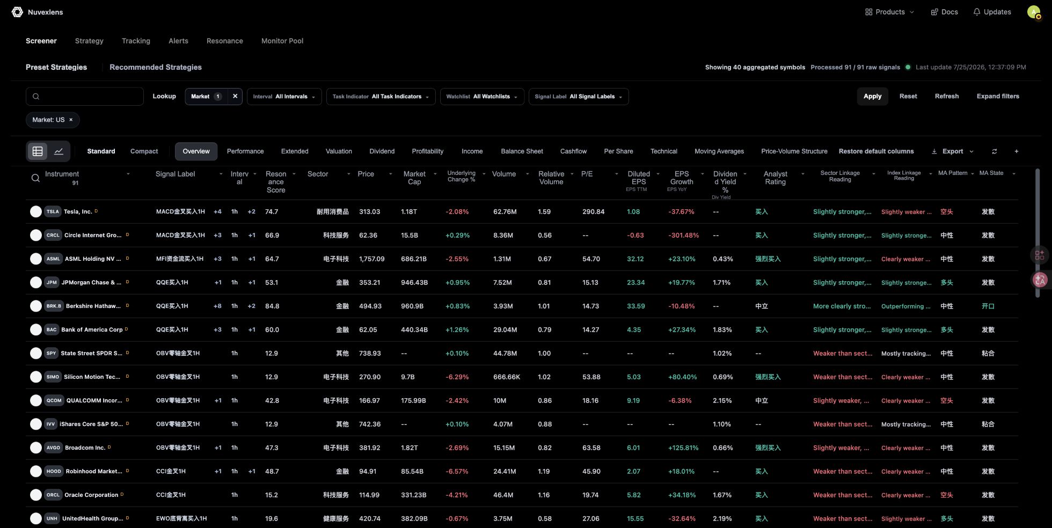This screenshot has width=1052, height=528.
Task: Click the BRK.B ticker badge
Action: (54, 306)
